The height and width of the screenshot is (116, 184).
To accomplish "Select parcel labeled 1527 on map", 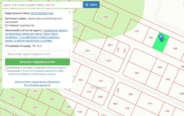I will coord(101,81).
